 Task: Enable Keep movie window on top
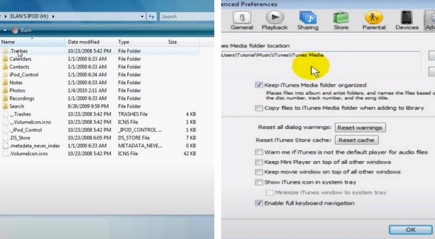tap(259, 172)
